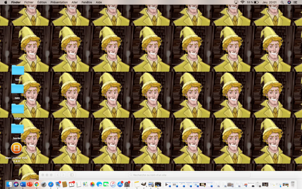Open the Fenêtre menu
Image resolution: width=302 pixels, height=189 pixels.
point(87,2)
